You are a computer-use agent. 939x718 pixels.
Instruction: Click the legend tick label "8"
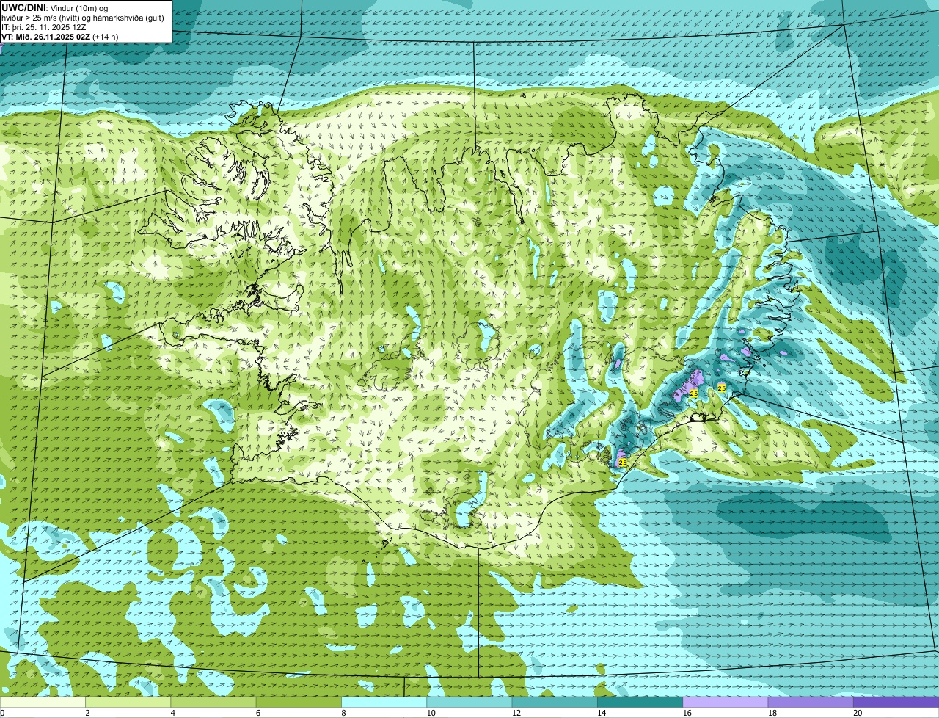343,713
